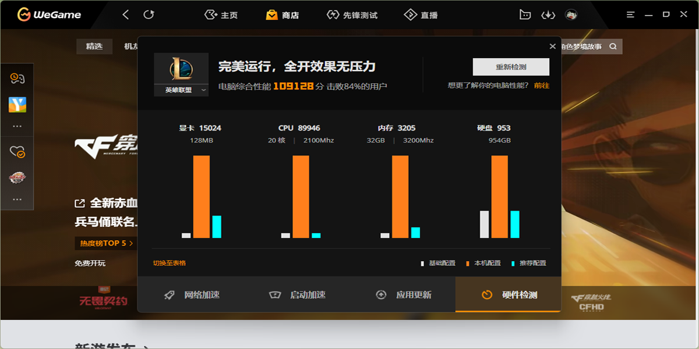The image size is (699, 349).
Task: Open the hamburger main menu icon
Action: coord(630,15)
